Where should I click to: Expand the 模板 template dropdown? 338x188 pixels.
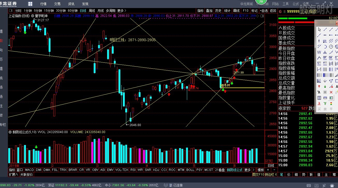[x=261, y=170]
